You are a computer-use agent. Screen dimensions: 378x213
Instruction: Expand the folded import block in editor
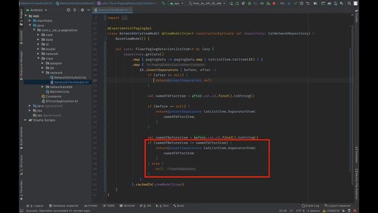[125, 18]
